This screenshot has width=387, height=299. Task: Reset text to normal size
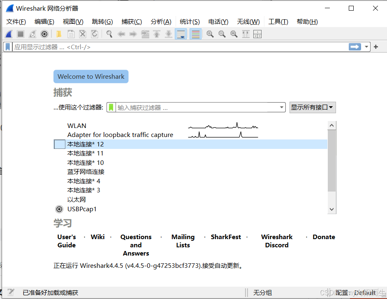point(234,34)
